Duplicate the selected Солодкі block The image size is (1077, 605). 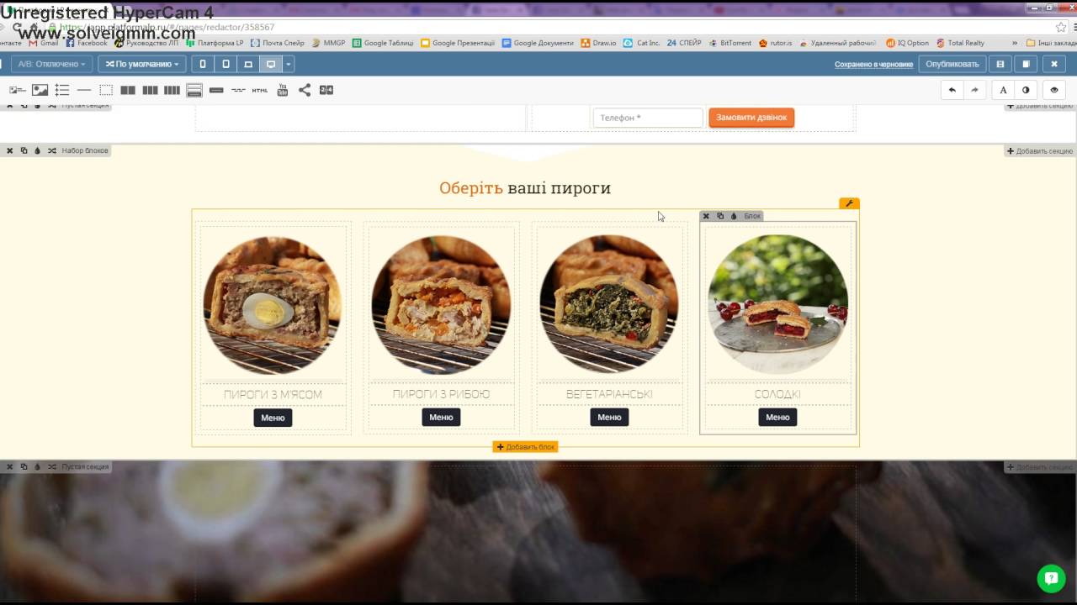pyautogui.click(x=719, y=216)
